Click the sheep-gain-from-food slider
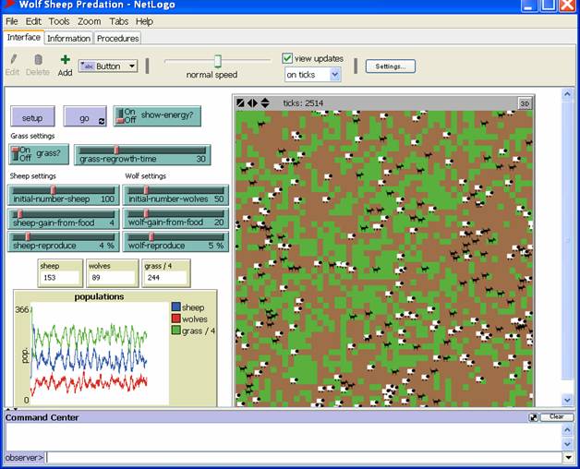The height and width of the screenshot is (469, 580). click(x=64, y=218)
